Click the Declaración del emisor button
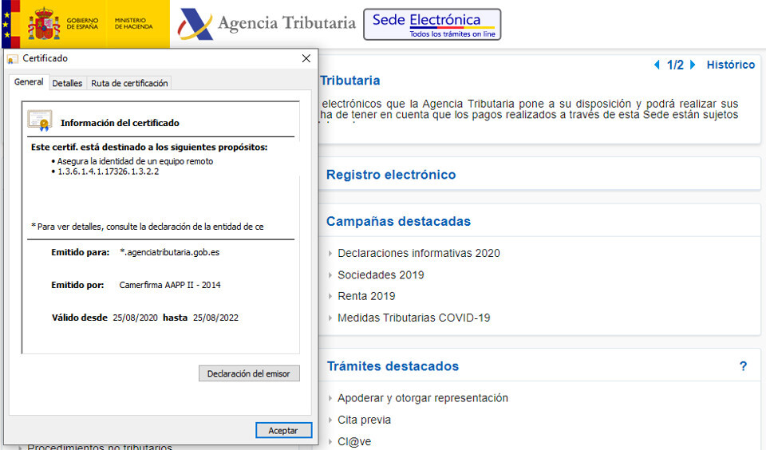Image resolution: width=766 pixels, height=450 pixels. pyautogui.click(x=249, y=373)
